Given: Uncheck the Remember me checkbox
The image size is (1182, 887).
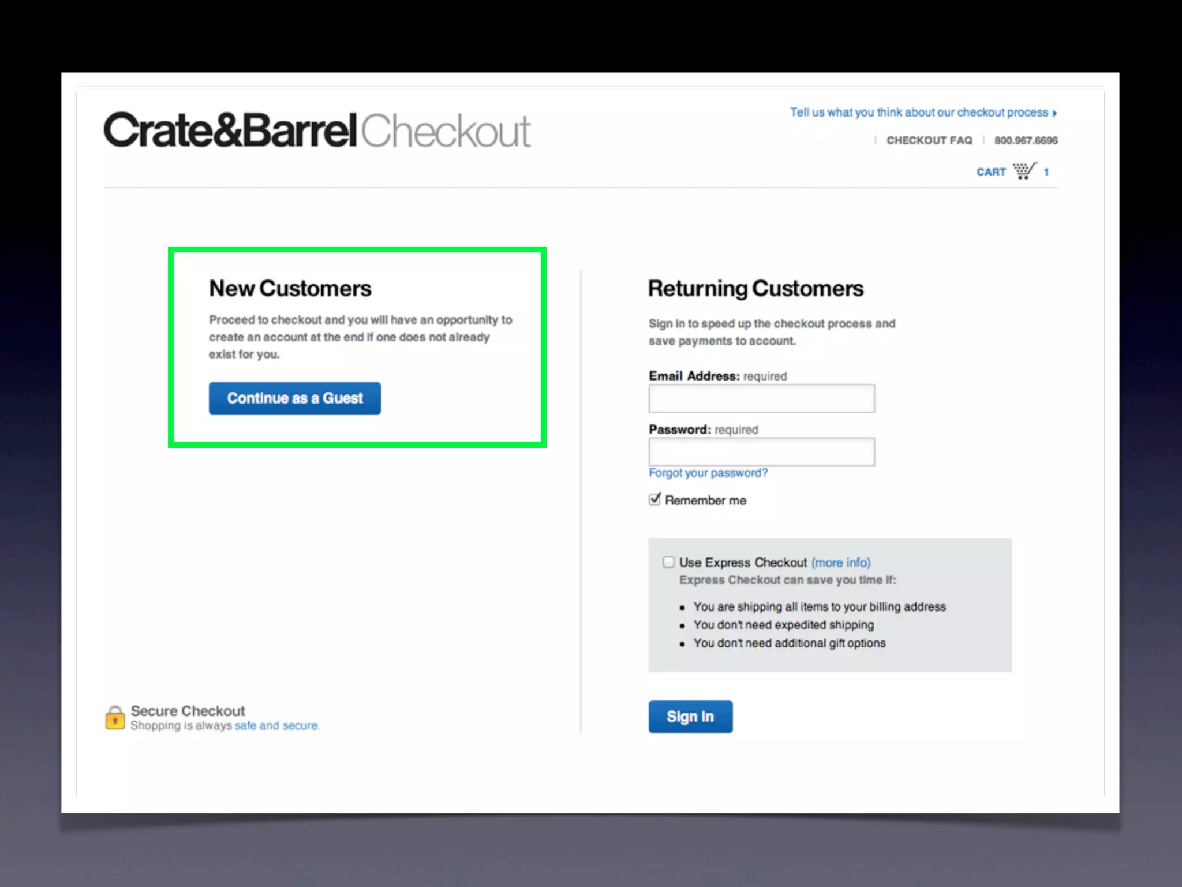Looking at the screenshot, I should [654, 500].
